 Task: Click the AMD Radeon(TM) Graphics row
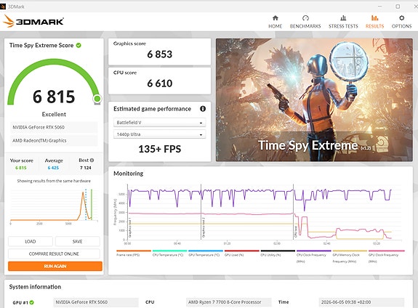[54, 140]
